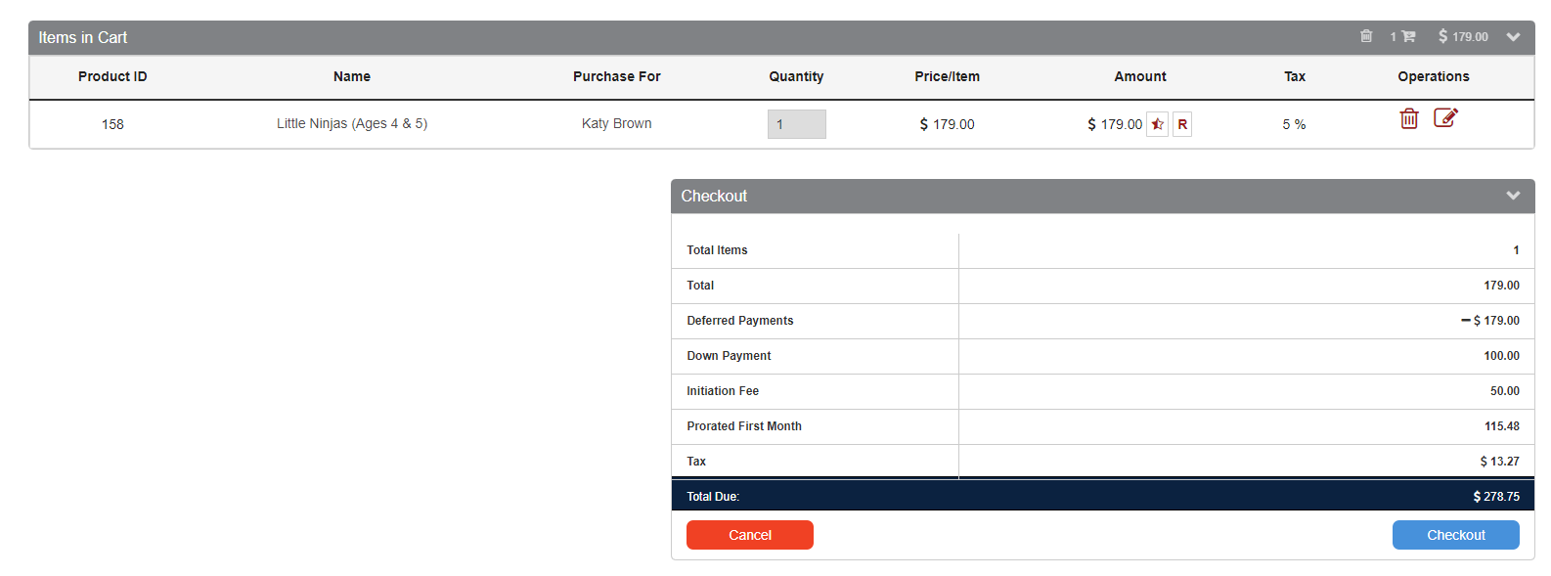Click the Product ID column header

112,77
